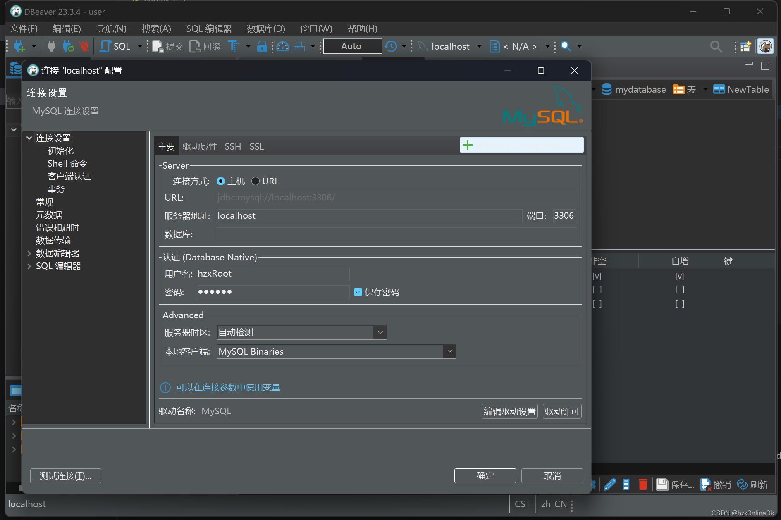Click the red trash delete icon
This screenshot has height=520, width=781.
point(643,484)
